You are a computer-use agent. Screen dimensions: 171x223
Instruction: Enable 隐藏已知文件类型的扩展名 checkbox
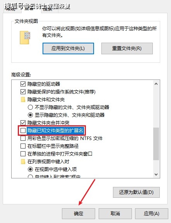(23, 130)
